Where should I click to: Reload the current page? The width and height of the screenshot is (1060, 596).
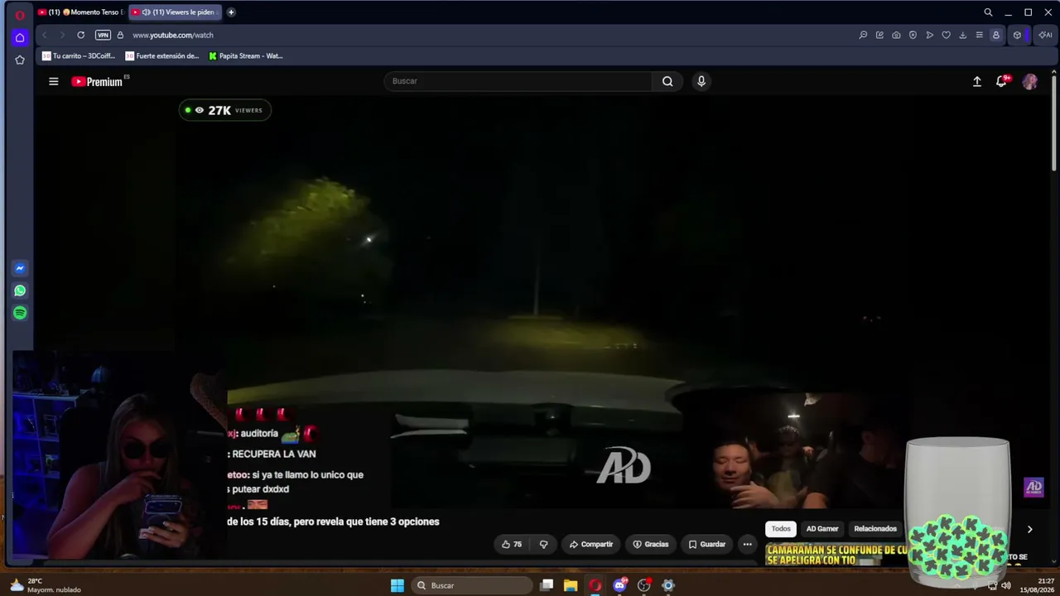[80, 35]
